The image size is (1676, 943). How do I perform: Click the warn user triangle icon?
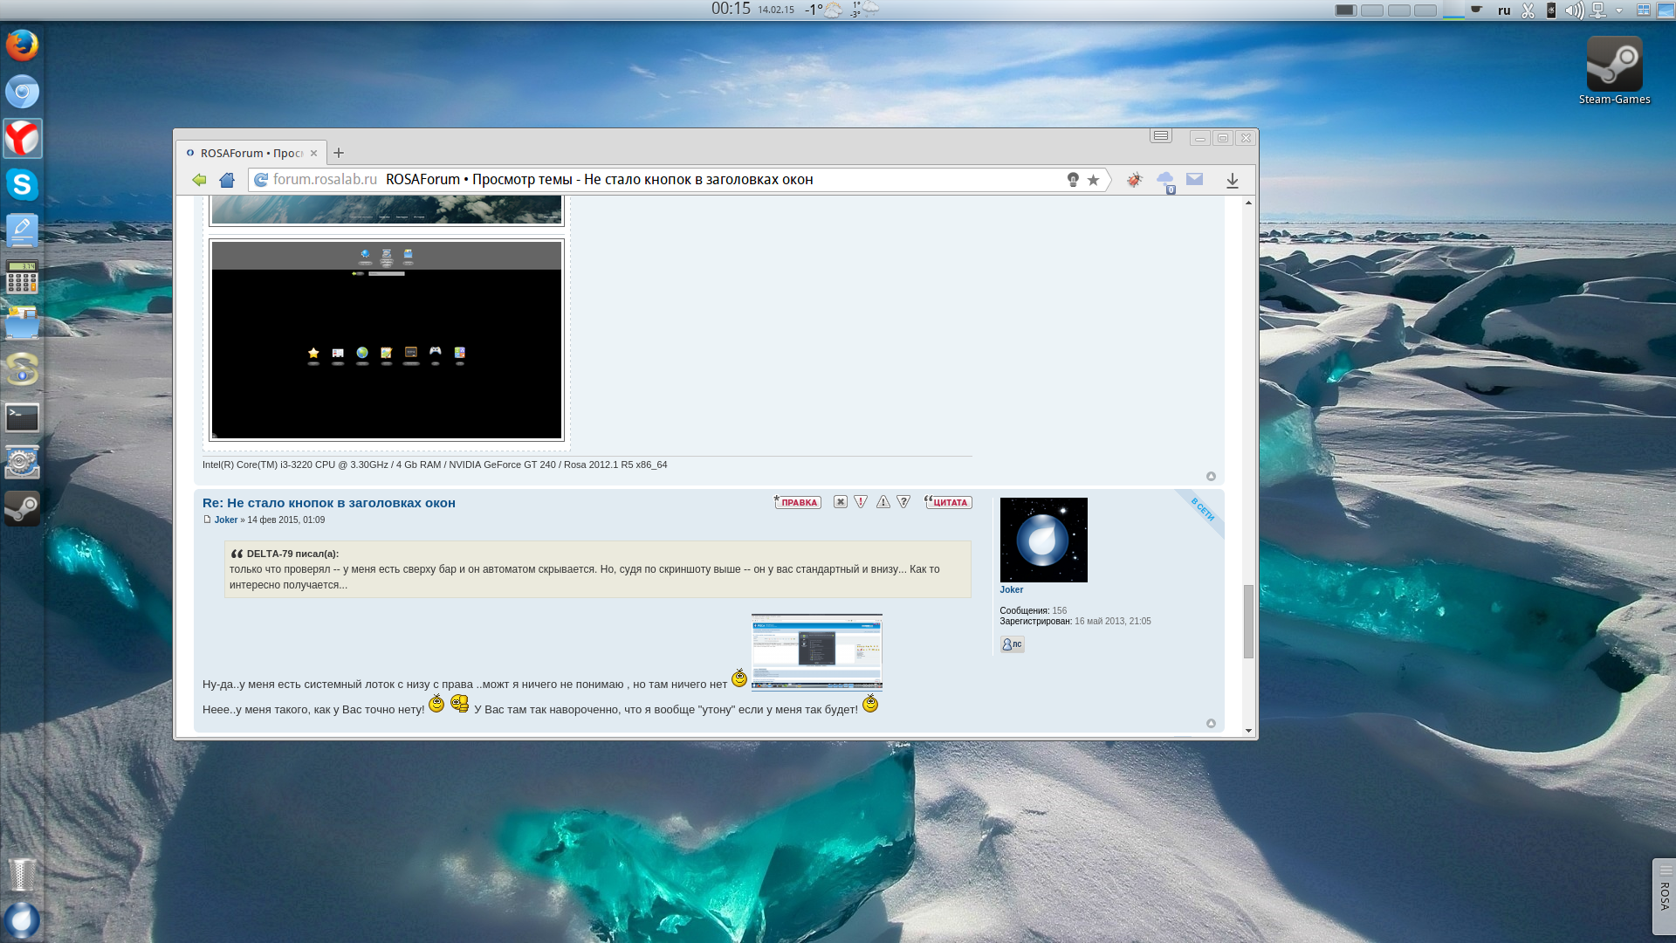coord(883,502)
